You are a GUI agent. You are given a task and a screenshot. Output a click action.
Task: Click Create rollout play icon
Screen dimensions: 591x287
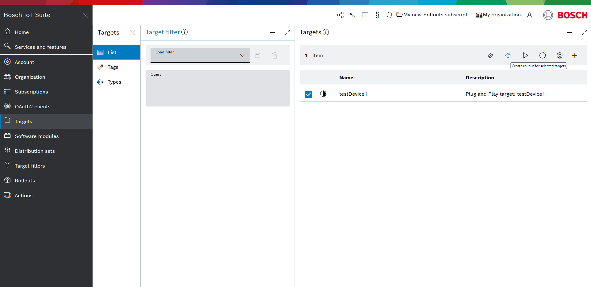pos(525,56)
